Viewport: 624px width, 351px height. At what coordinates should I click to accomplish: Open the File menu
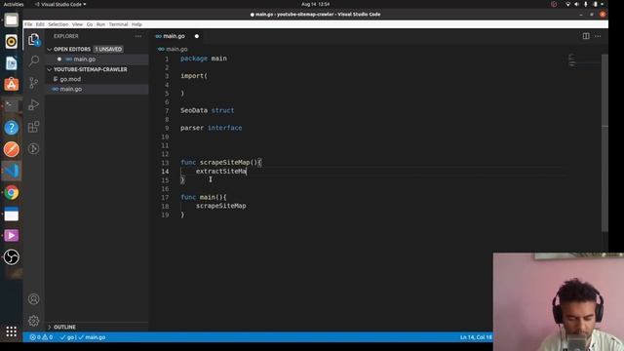pos(28,24)
